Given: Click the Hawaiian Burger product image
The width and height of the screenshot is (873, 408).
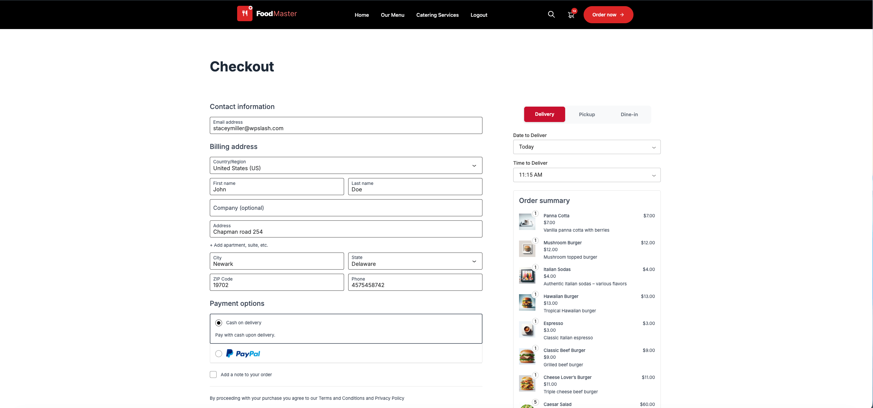Looking at the screenshot, I should tap(527, 302).
